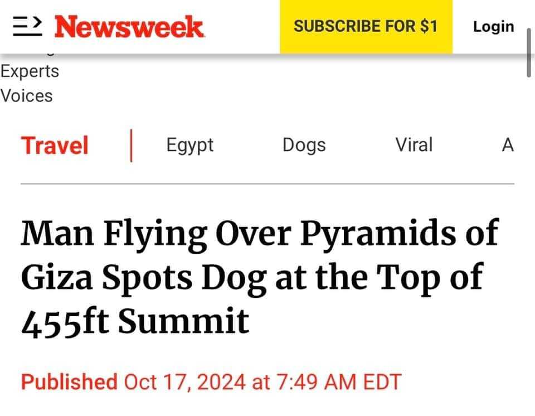This screenshot has width=535, height=416.
Task: Click the page scrollbar thumb
Action: (x=529, y=52)
